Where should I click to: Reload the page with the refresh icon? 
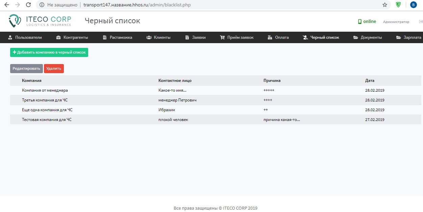tap(29, 5)
